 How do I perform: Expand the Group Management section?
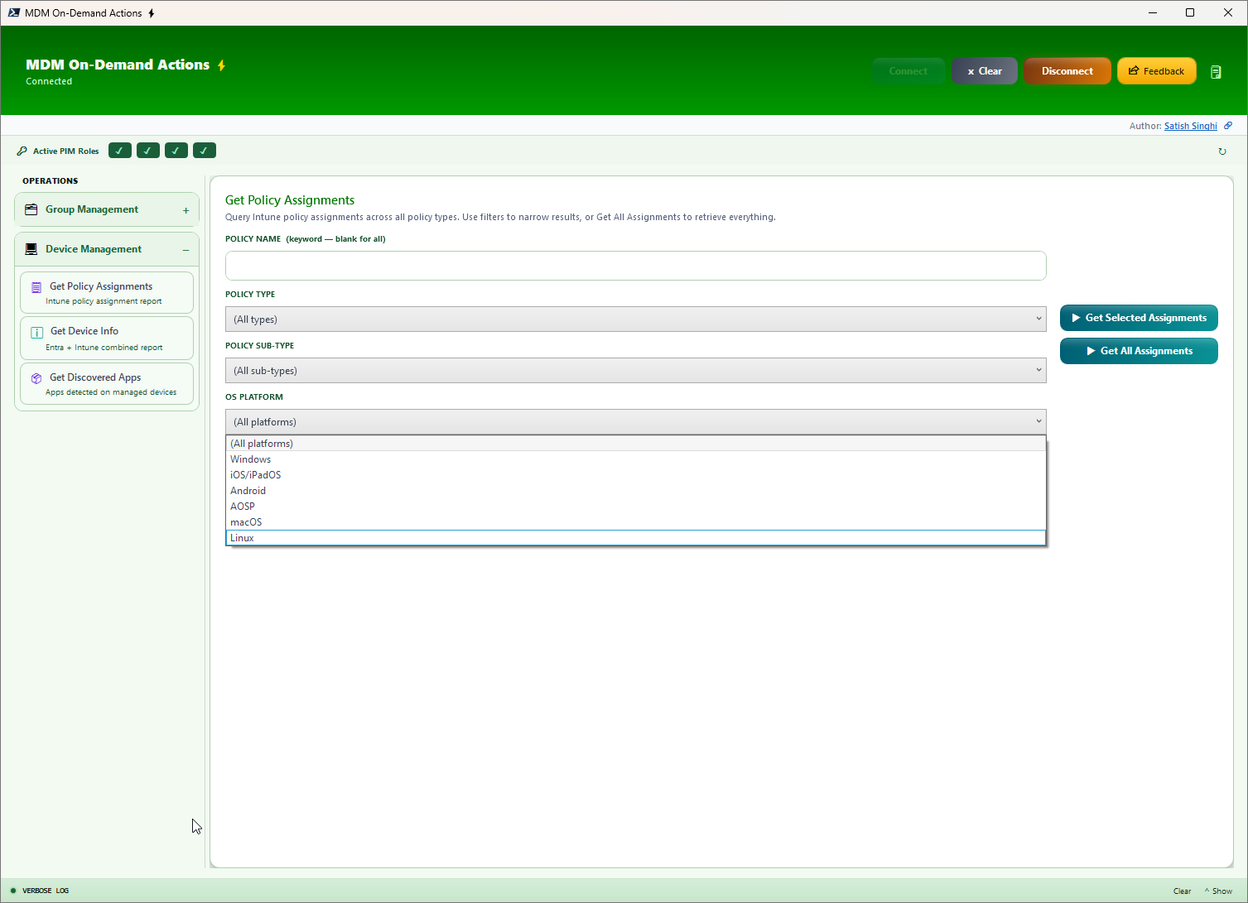187,209
